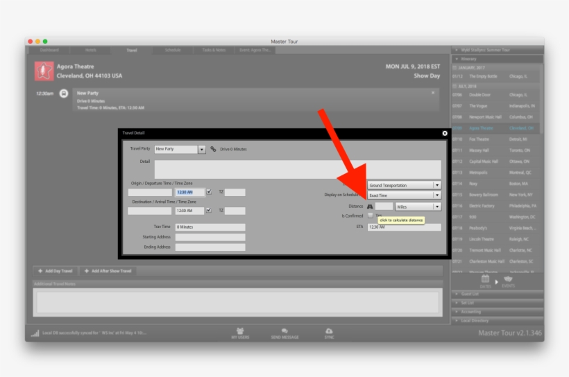Select Lincoln Theatre Raleigh row
Screen dimensions: 569x377
click(x=495, y=239)
